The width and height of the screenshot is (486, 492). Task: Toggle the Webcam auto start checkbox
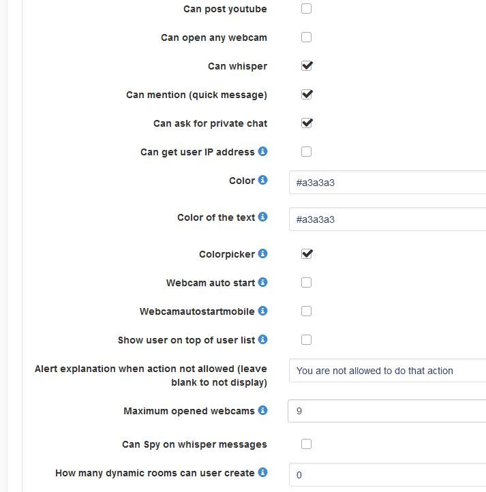pos(307,282)
